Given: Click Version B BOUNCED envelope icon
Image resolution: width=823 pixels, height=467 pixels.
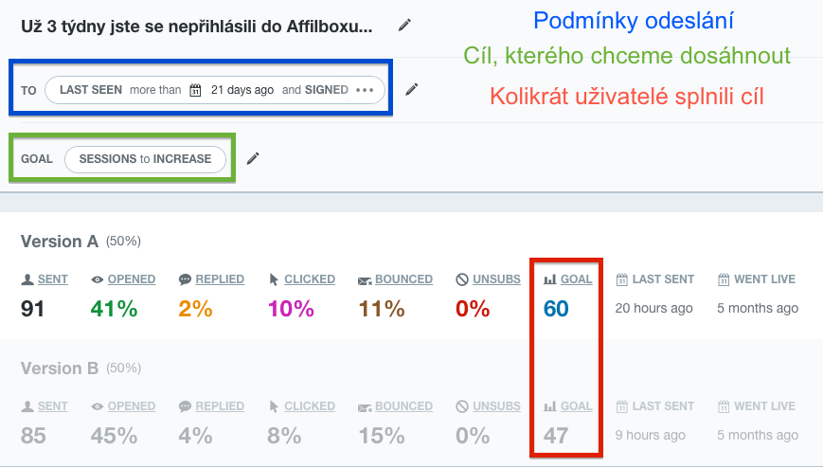Looking at the screenshot, I should tap(365, 407).
